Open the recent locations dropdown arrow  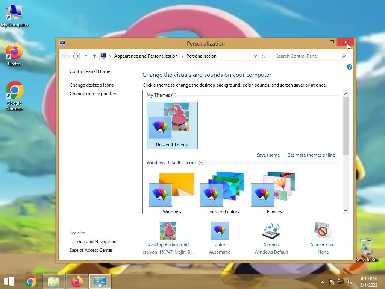(x=86, y=56)
